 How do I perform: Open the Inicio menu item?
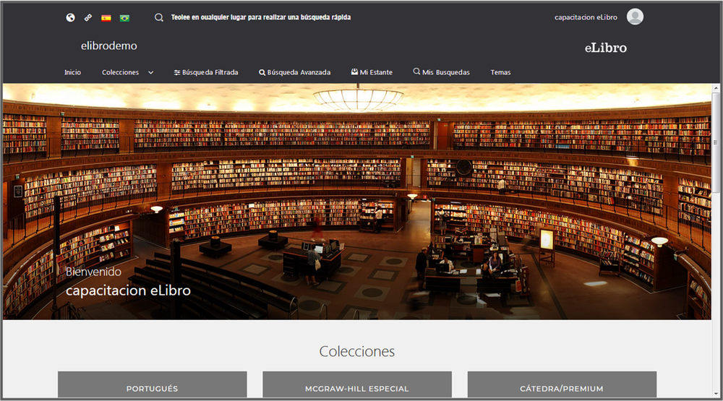[72, 72]
